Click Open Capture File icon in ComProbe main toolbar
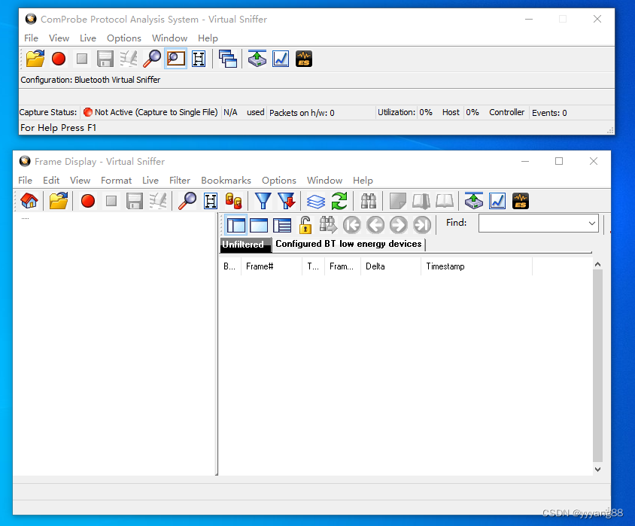The width and height of the screenshot is (635, 526). [x=35, y=59]
